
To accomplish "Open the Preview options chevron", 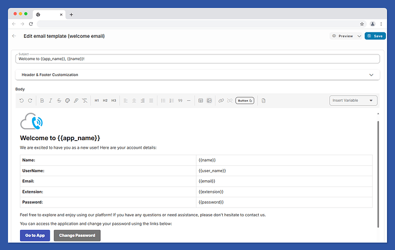I will pos(360,36).
